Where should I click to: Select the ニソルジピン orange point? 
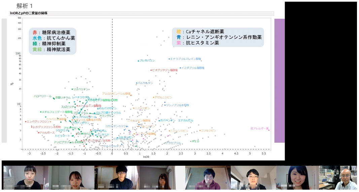[x=200, y=131]
